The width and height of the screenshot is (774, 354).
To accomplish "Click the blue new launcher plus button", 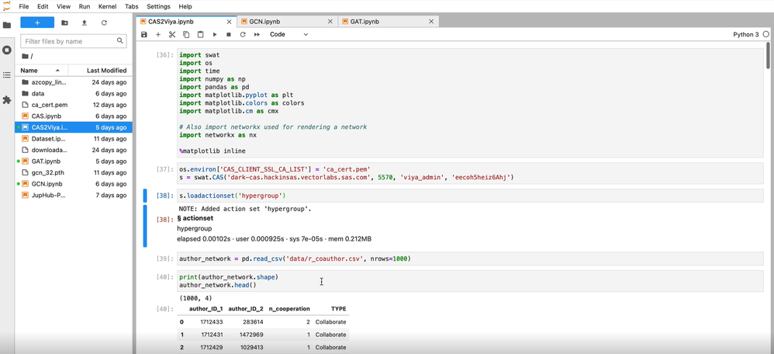I will 36,23.
